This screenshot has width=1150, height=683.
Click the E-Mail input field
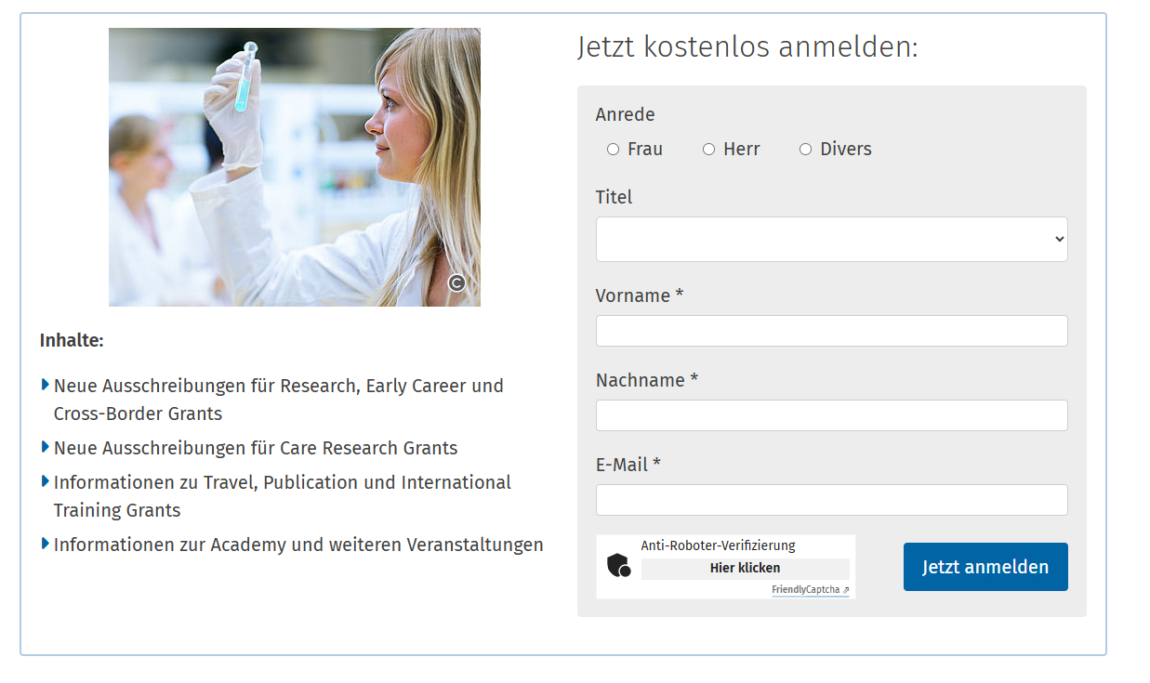(831, 500)
